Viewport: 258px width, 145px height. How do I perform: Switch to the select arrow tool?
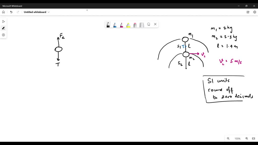click(x=3, y=21)
